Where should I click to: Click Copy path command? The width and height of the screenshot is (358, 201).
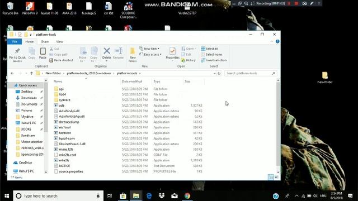[58, 55]
